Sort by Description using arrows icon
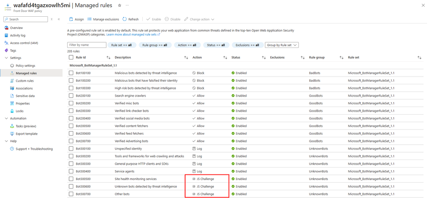 coord(186,57)
